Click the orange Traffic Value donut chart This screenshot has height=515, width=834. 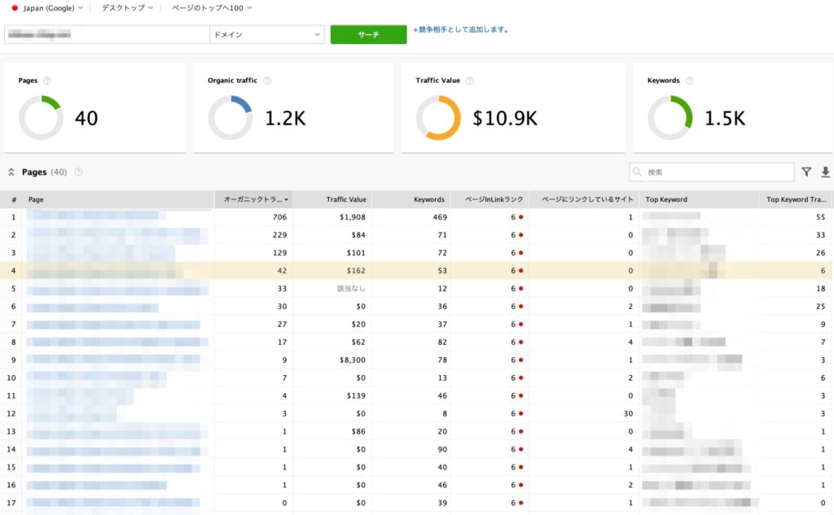(438, 118)
